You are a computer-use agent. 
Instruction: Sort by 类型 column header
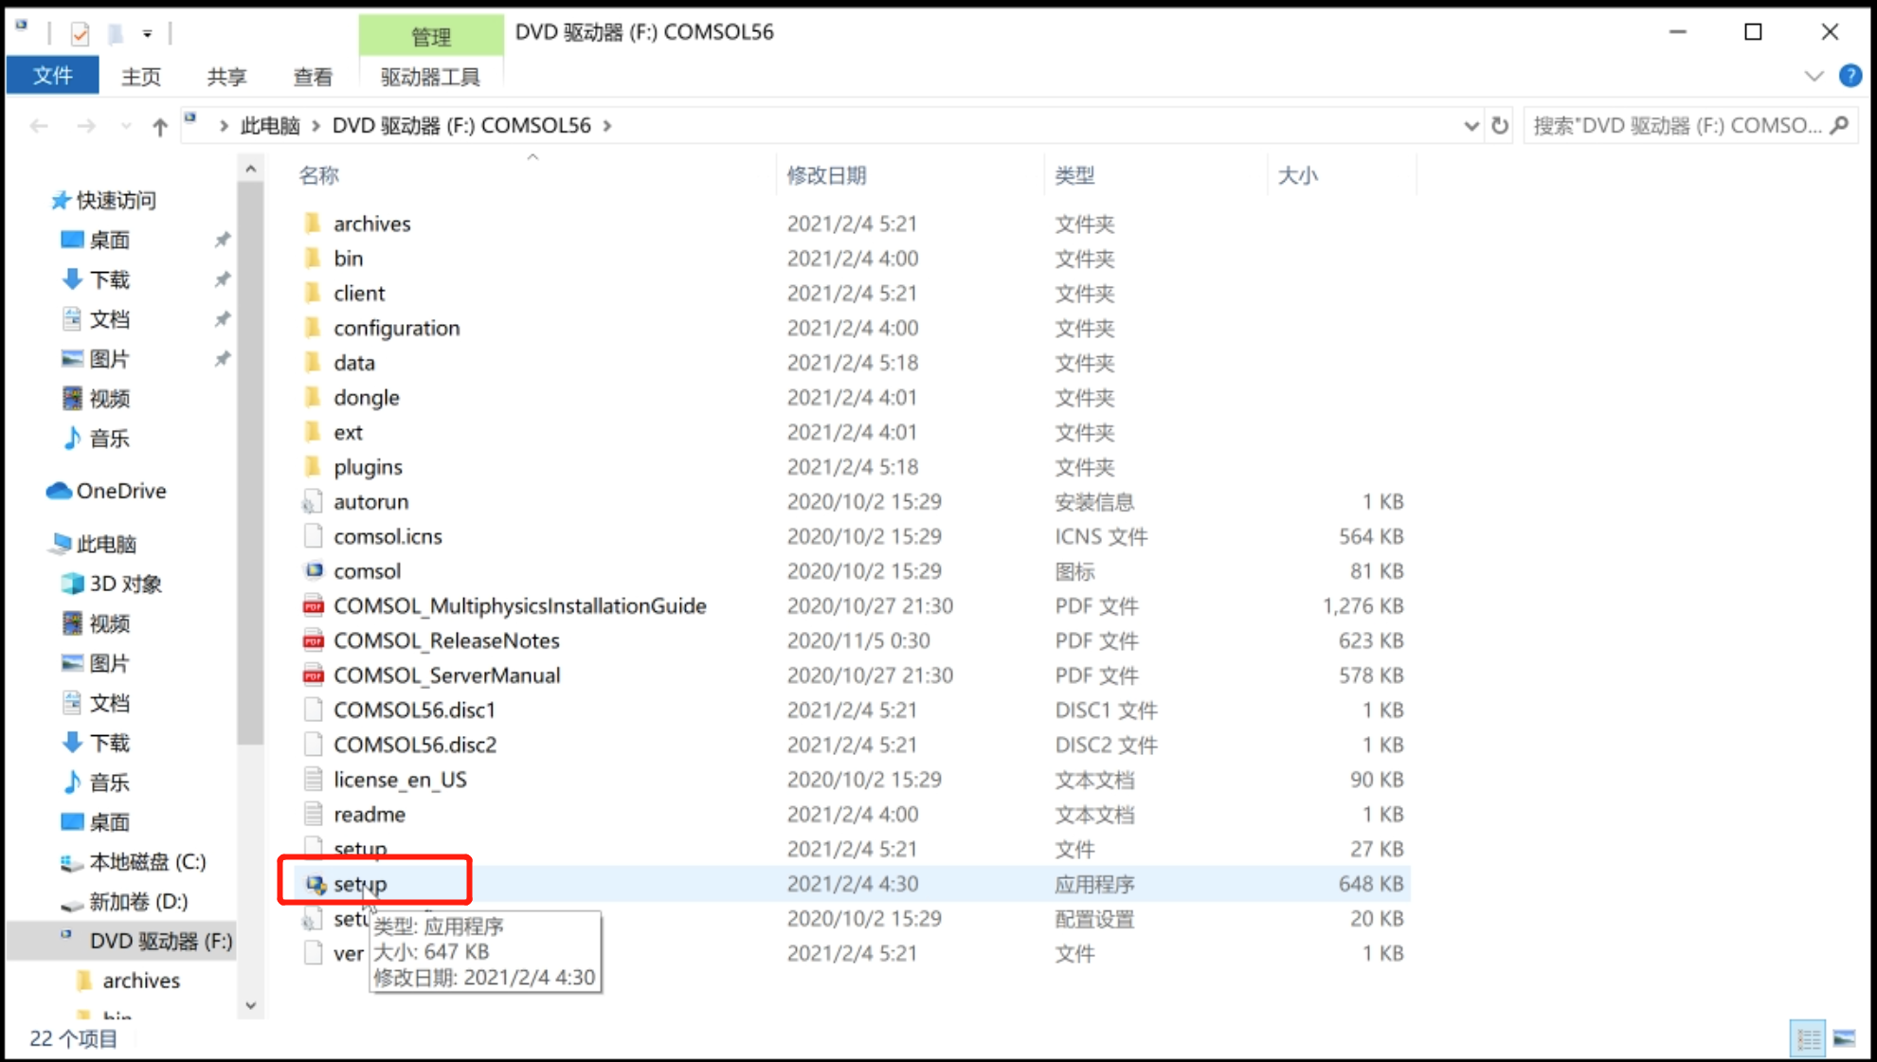[x=1074, y=175]
